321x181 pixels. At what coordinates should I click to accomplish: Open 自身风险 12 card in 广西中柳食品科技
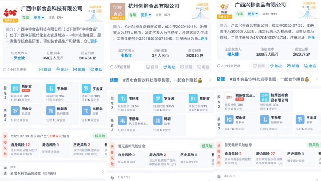tap(24, 149)
